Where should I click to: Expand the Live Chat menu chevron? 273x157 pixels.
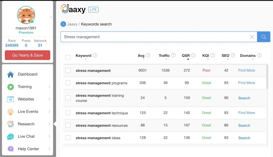tap(50, 136)
